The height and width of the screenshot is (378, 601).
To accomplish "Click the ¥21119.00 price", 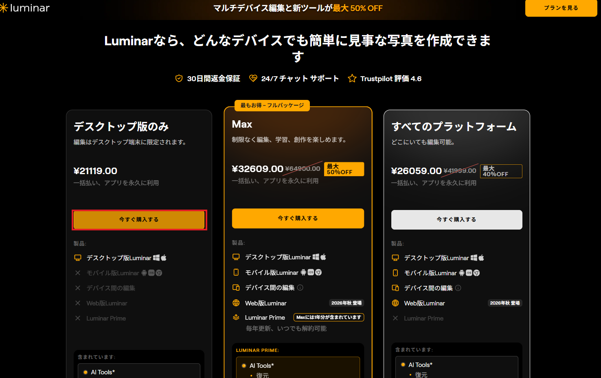I will click(x=95, y=171).
